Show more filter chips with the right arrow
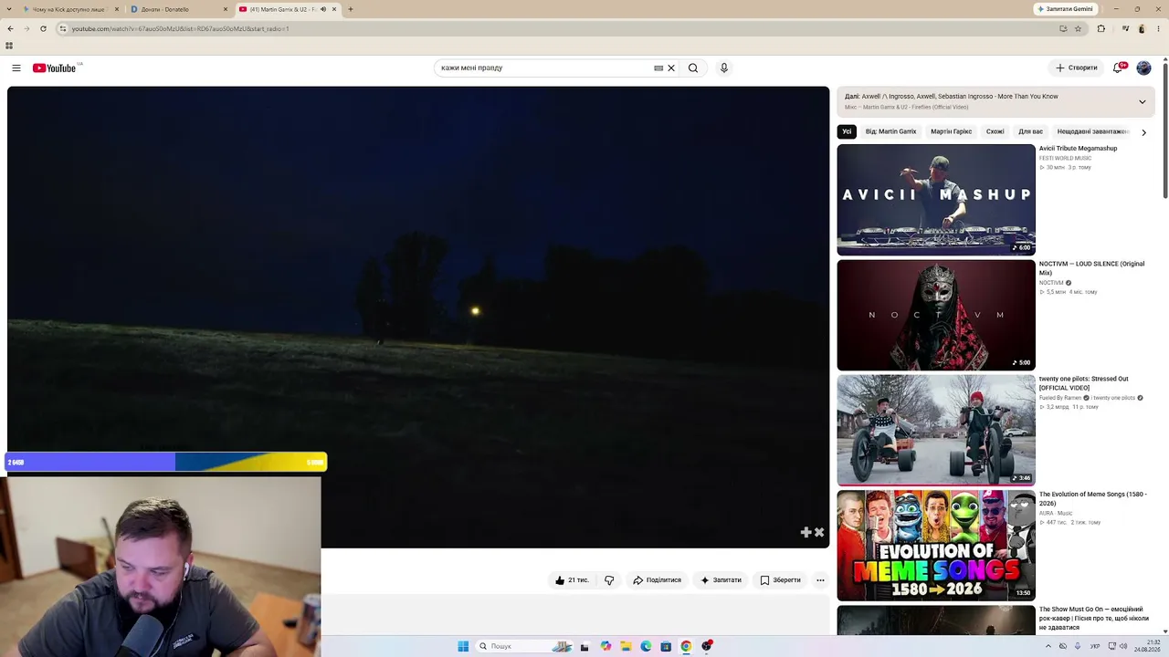Screen dimensions: 1169x657 (x=1143, y=132)
